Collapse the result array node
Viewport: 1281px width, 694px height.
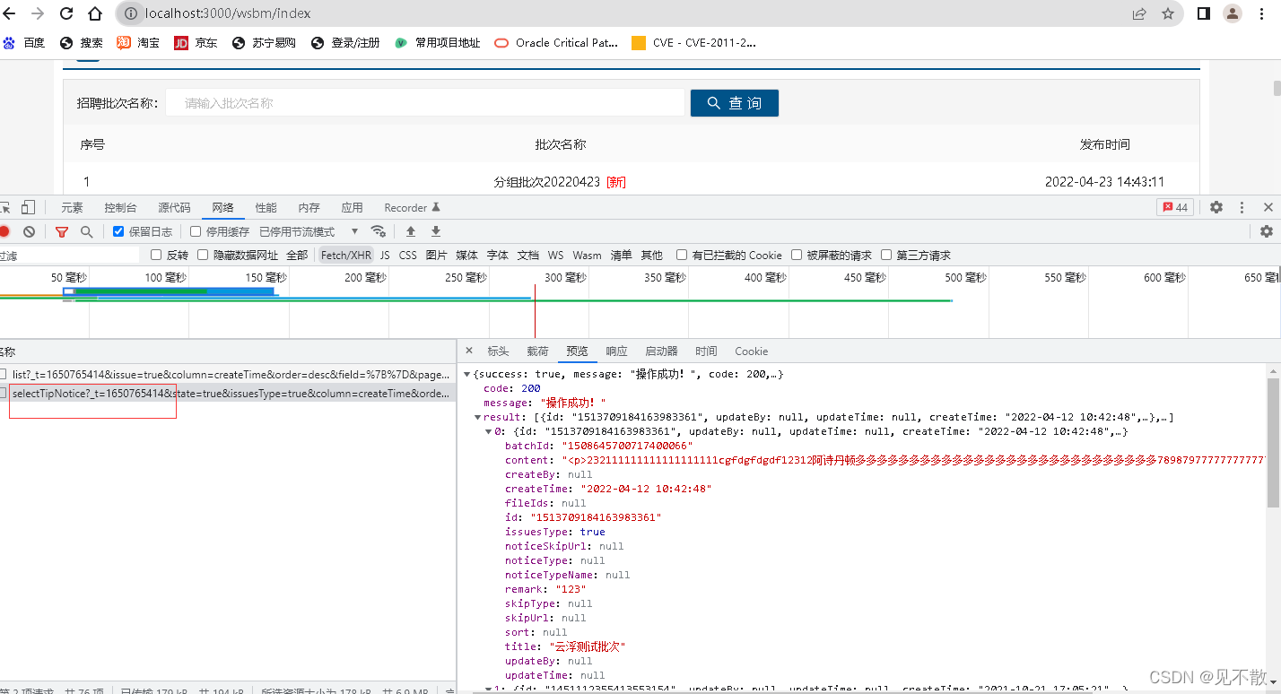477,417
